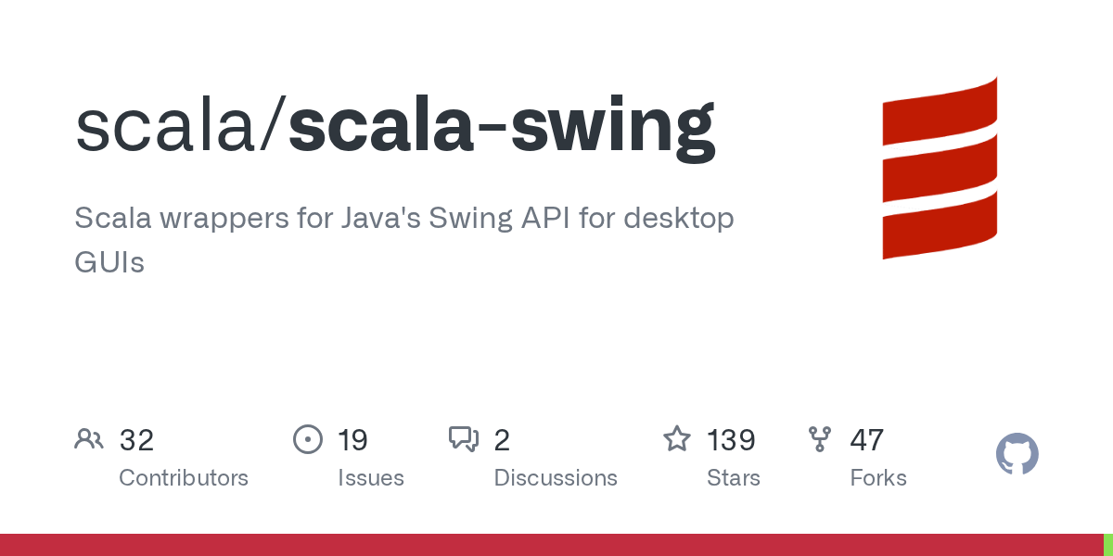1113x556 pixels.
Task: Click the Forks branch icon
Action: tap(820, 439)
